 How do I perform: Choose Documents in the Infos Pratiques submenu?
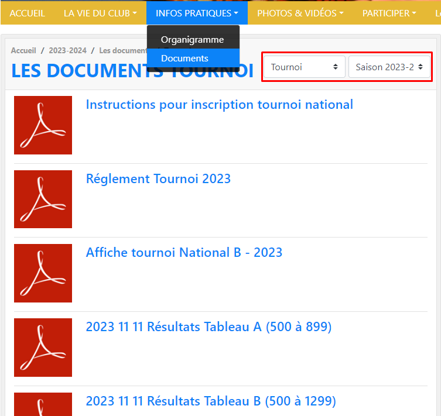point(184,58)
